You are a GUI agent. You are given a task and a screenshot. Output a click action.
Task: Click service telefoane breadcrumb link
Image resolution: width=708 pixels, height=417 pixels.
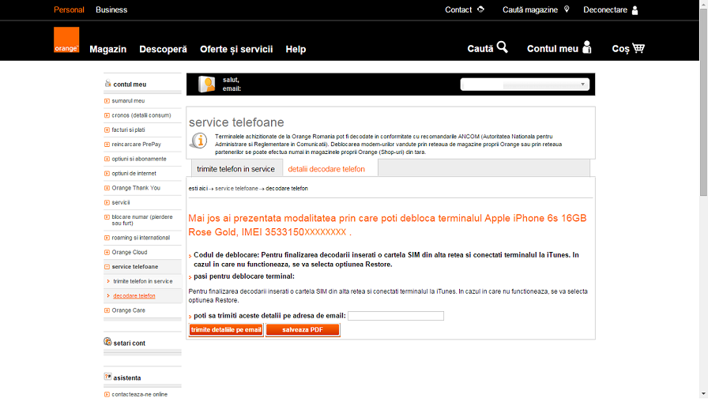point(236,189)
